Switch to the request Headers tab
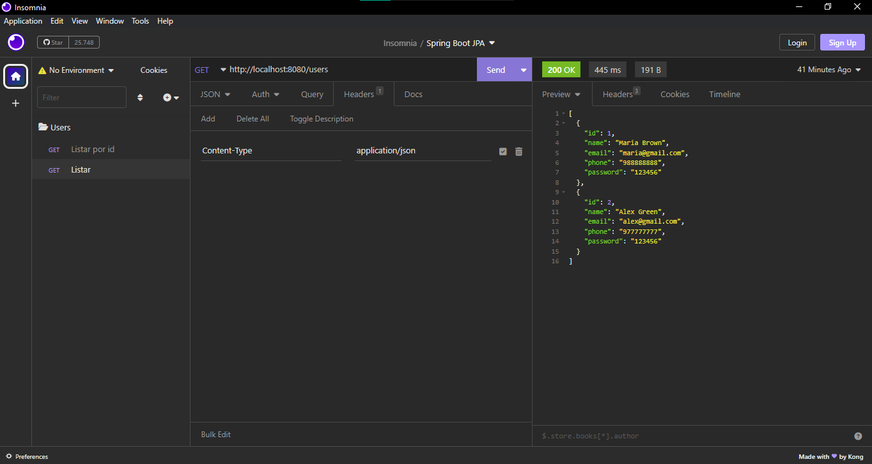Screen dimensions: 872x464 (x=364, y=94)
